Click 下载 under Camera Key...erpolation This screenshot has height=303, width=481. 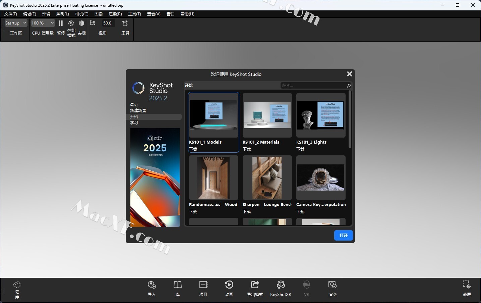300,212
